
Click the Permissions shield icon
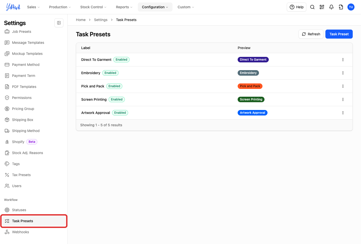tap(7, 98)
